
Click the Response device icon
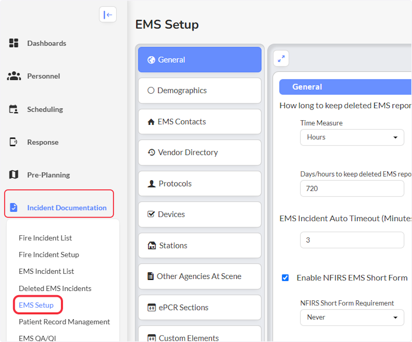point(13,142)
